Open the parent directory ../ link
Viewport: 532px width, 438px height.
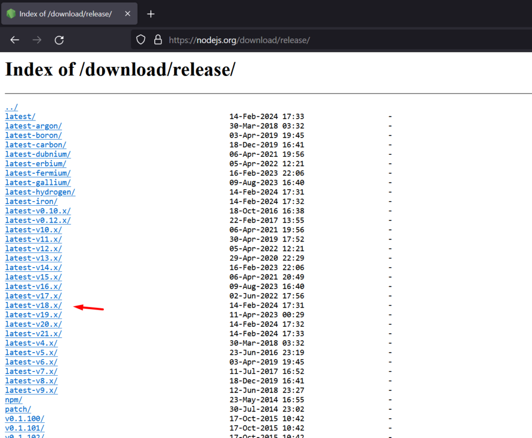click(x=11, y=107)
